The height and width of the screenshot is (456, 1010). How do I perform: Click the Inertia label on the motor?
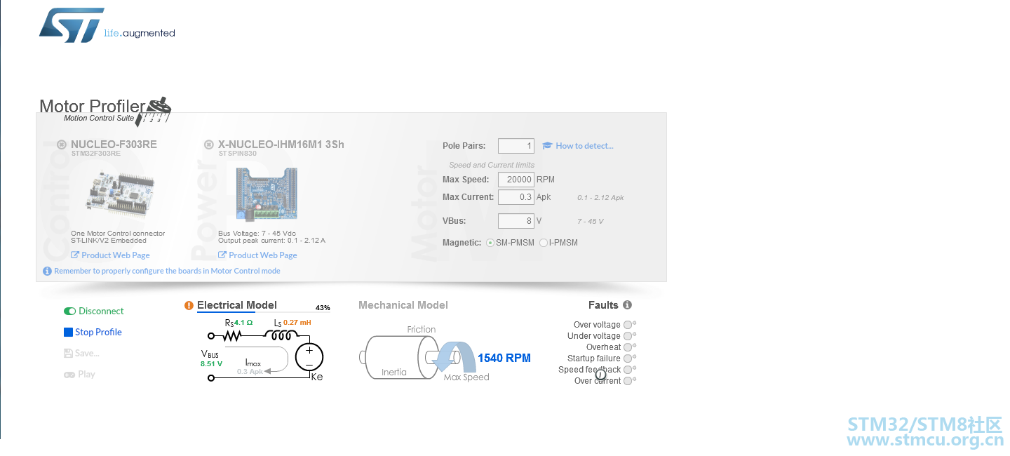(x=394, y=373)
